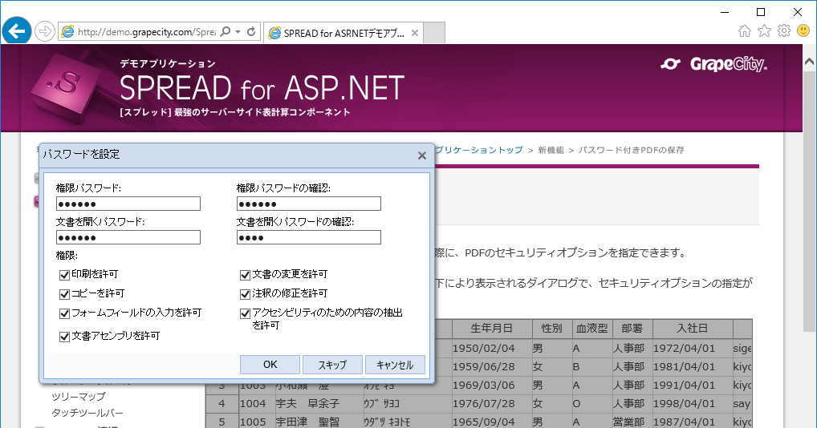Screen dimensions: 817x428
Task: Select the 生年月日 column header
Action: [x=492, y=328]
